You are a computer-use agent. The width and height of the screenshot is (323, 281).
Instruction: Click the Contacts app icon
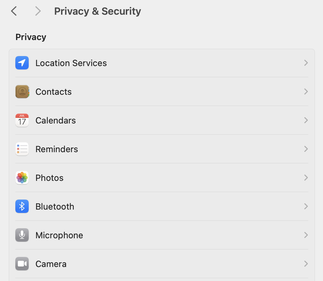(22, 91)
